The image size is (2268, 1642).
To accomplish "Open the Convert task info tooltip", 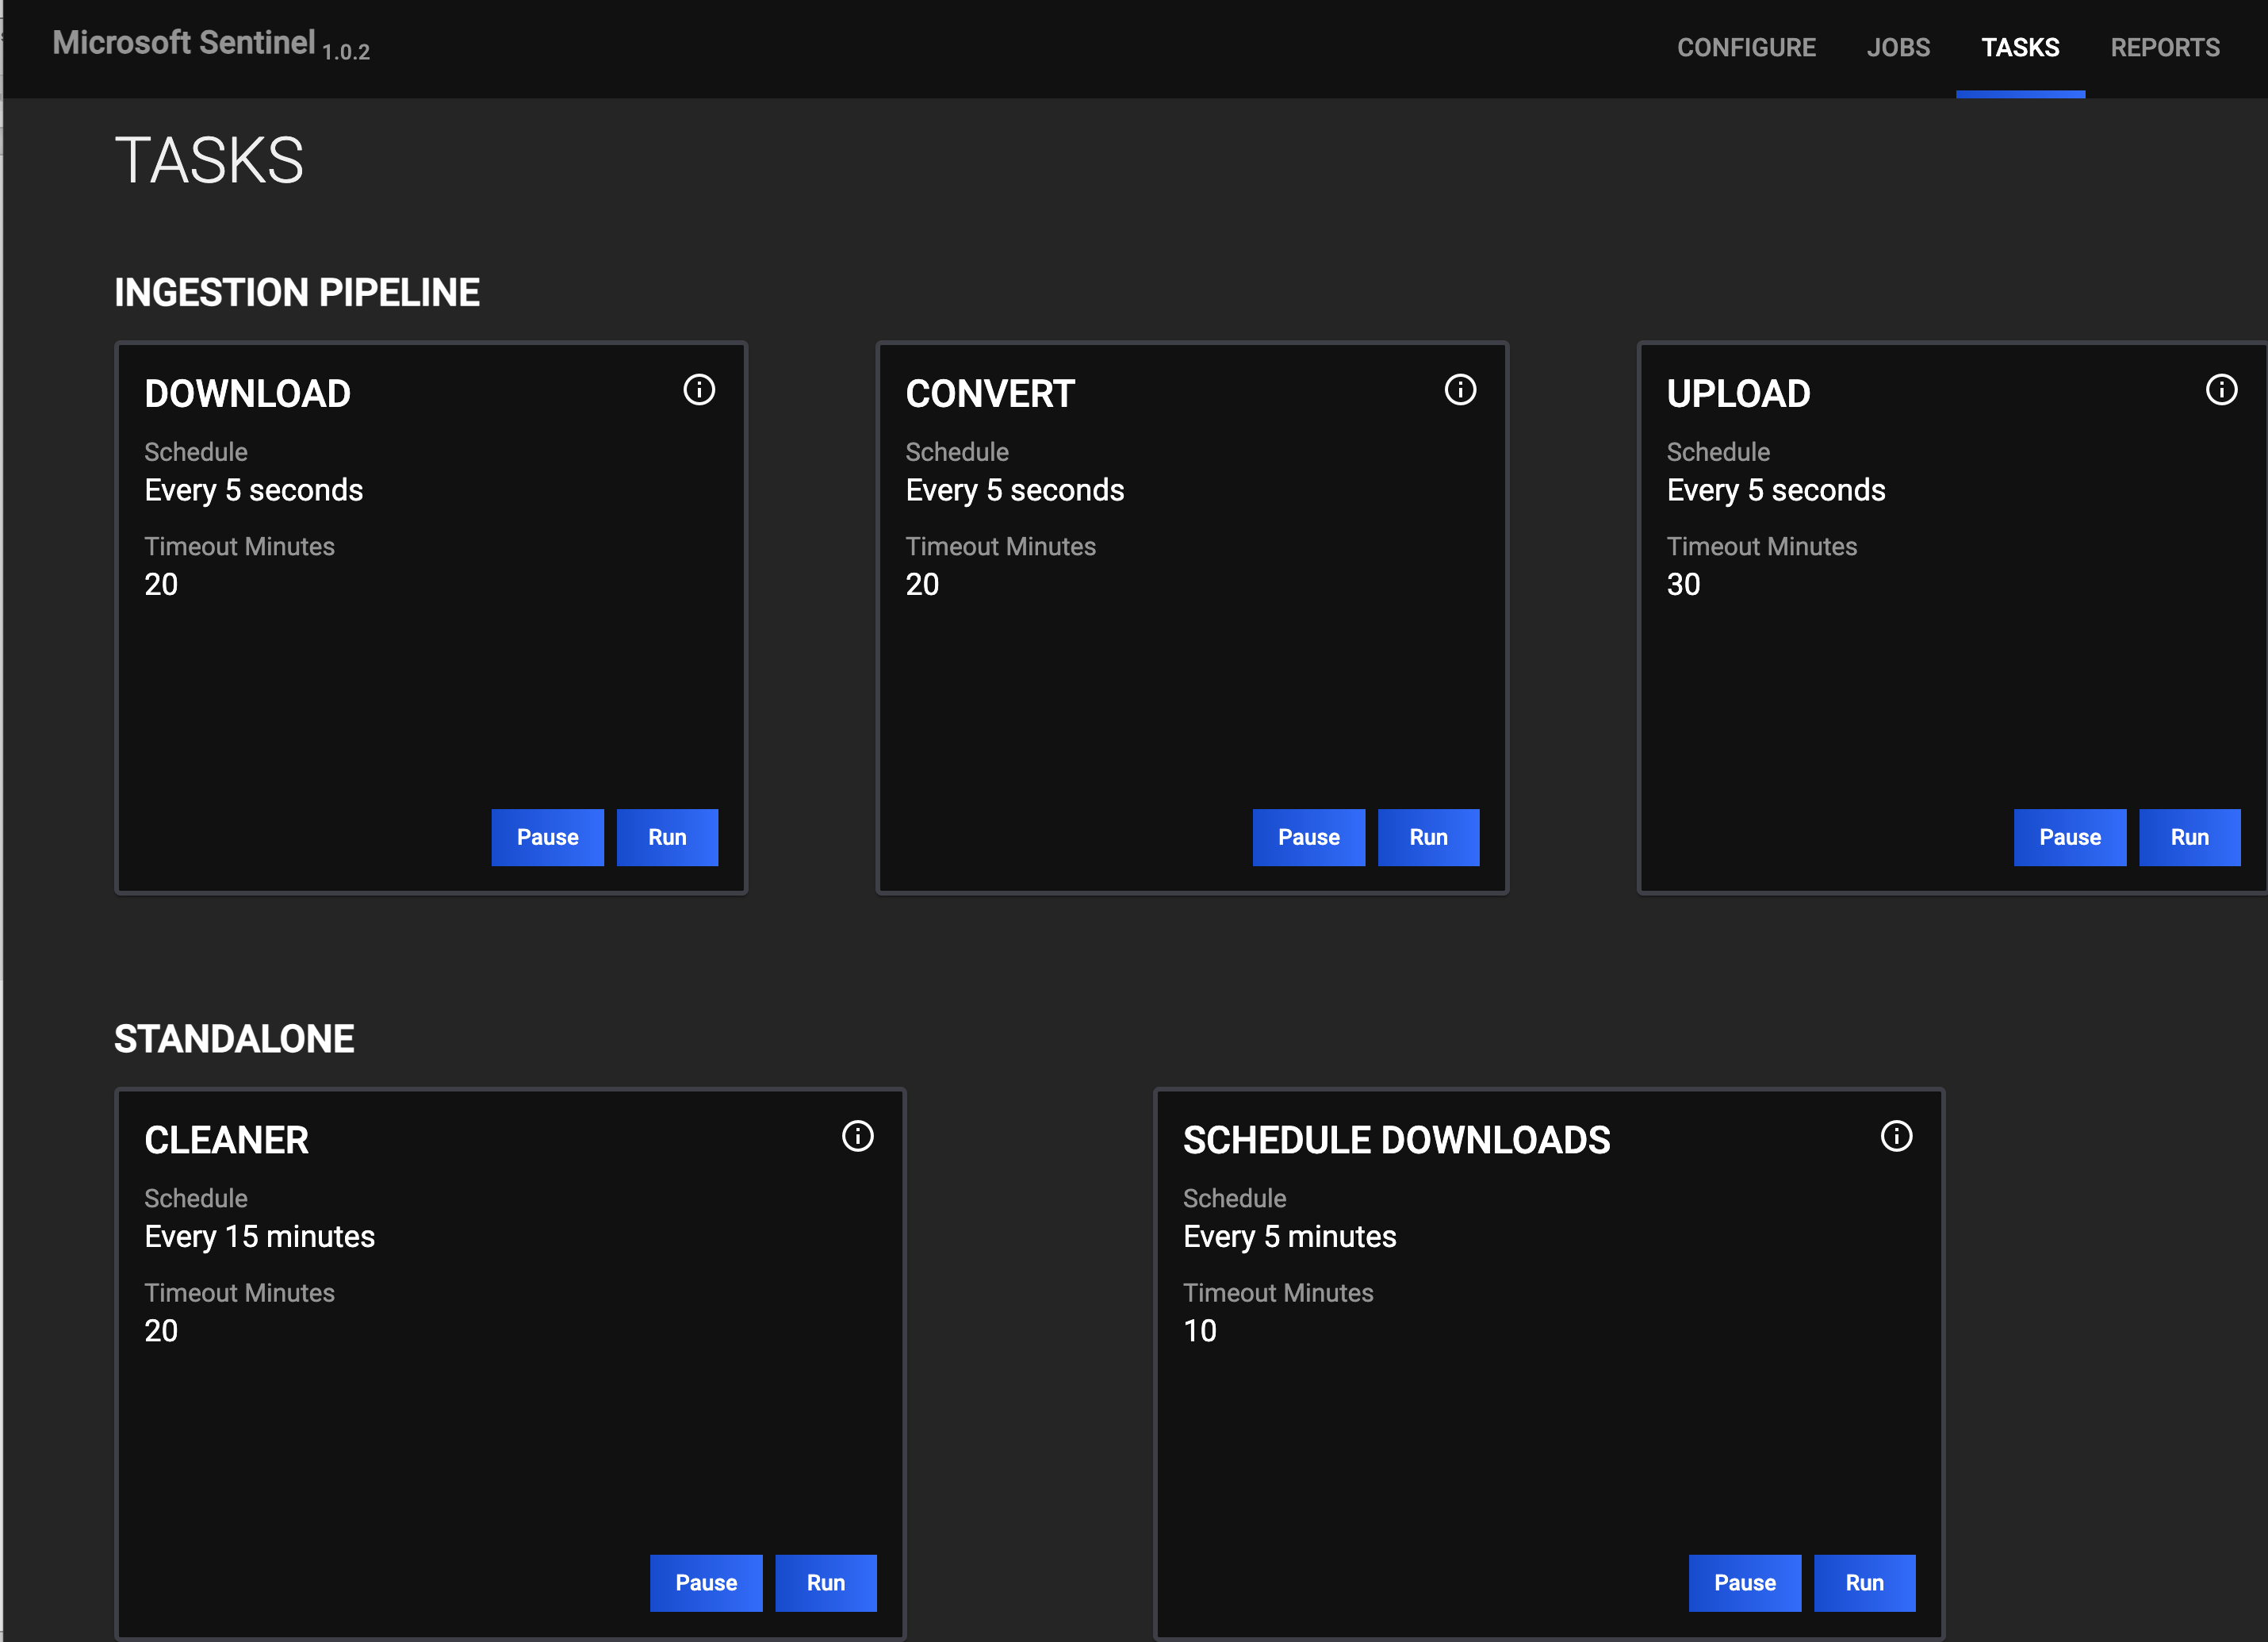I will point(1460,390).
